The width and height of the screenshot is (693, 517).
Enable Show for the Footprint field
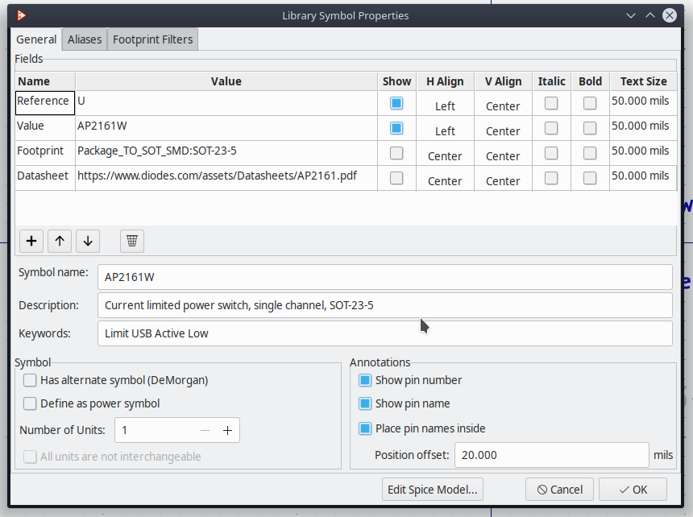pos(396,153)
